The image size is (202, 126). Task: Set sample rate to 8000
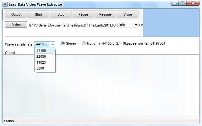45,68
